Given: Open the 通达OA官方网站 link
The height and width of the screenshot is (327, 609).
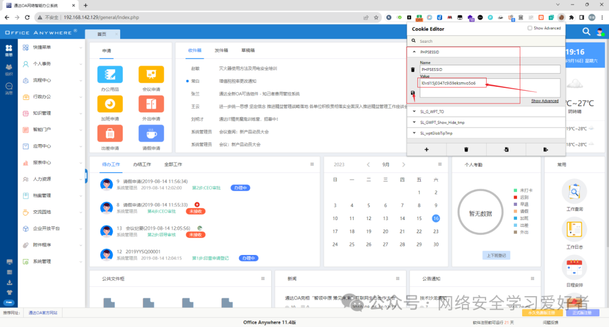Looking at the screenshot, I should coord(43,313).
